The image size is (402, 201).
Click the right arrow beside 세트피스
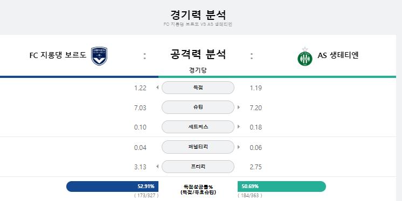pos(239,127)
